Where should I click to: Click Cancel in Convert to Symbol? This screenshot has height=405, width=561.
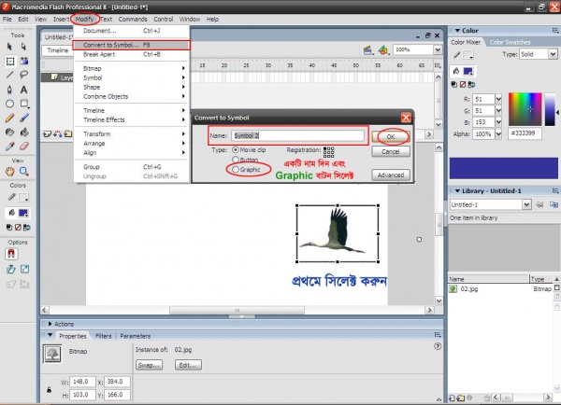point(390,151)
